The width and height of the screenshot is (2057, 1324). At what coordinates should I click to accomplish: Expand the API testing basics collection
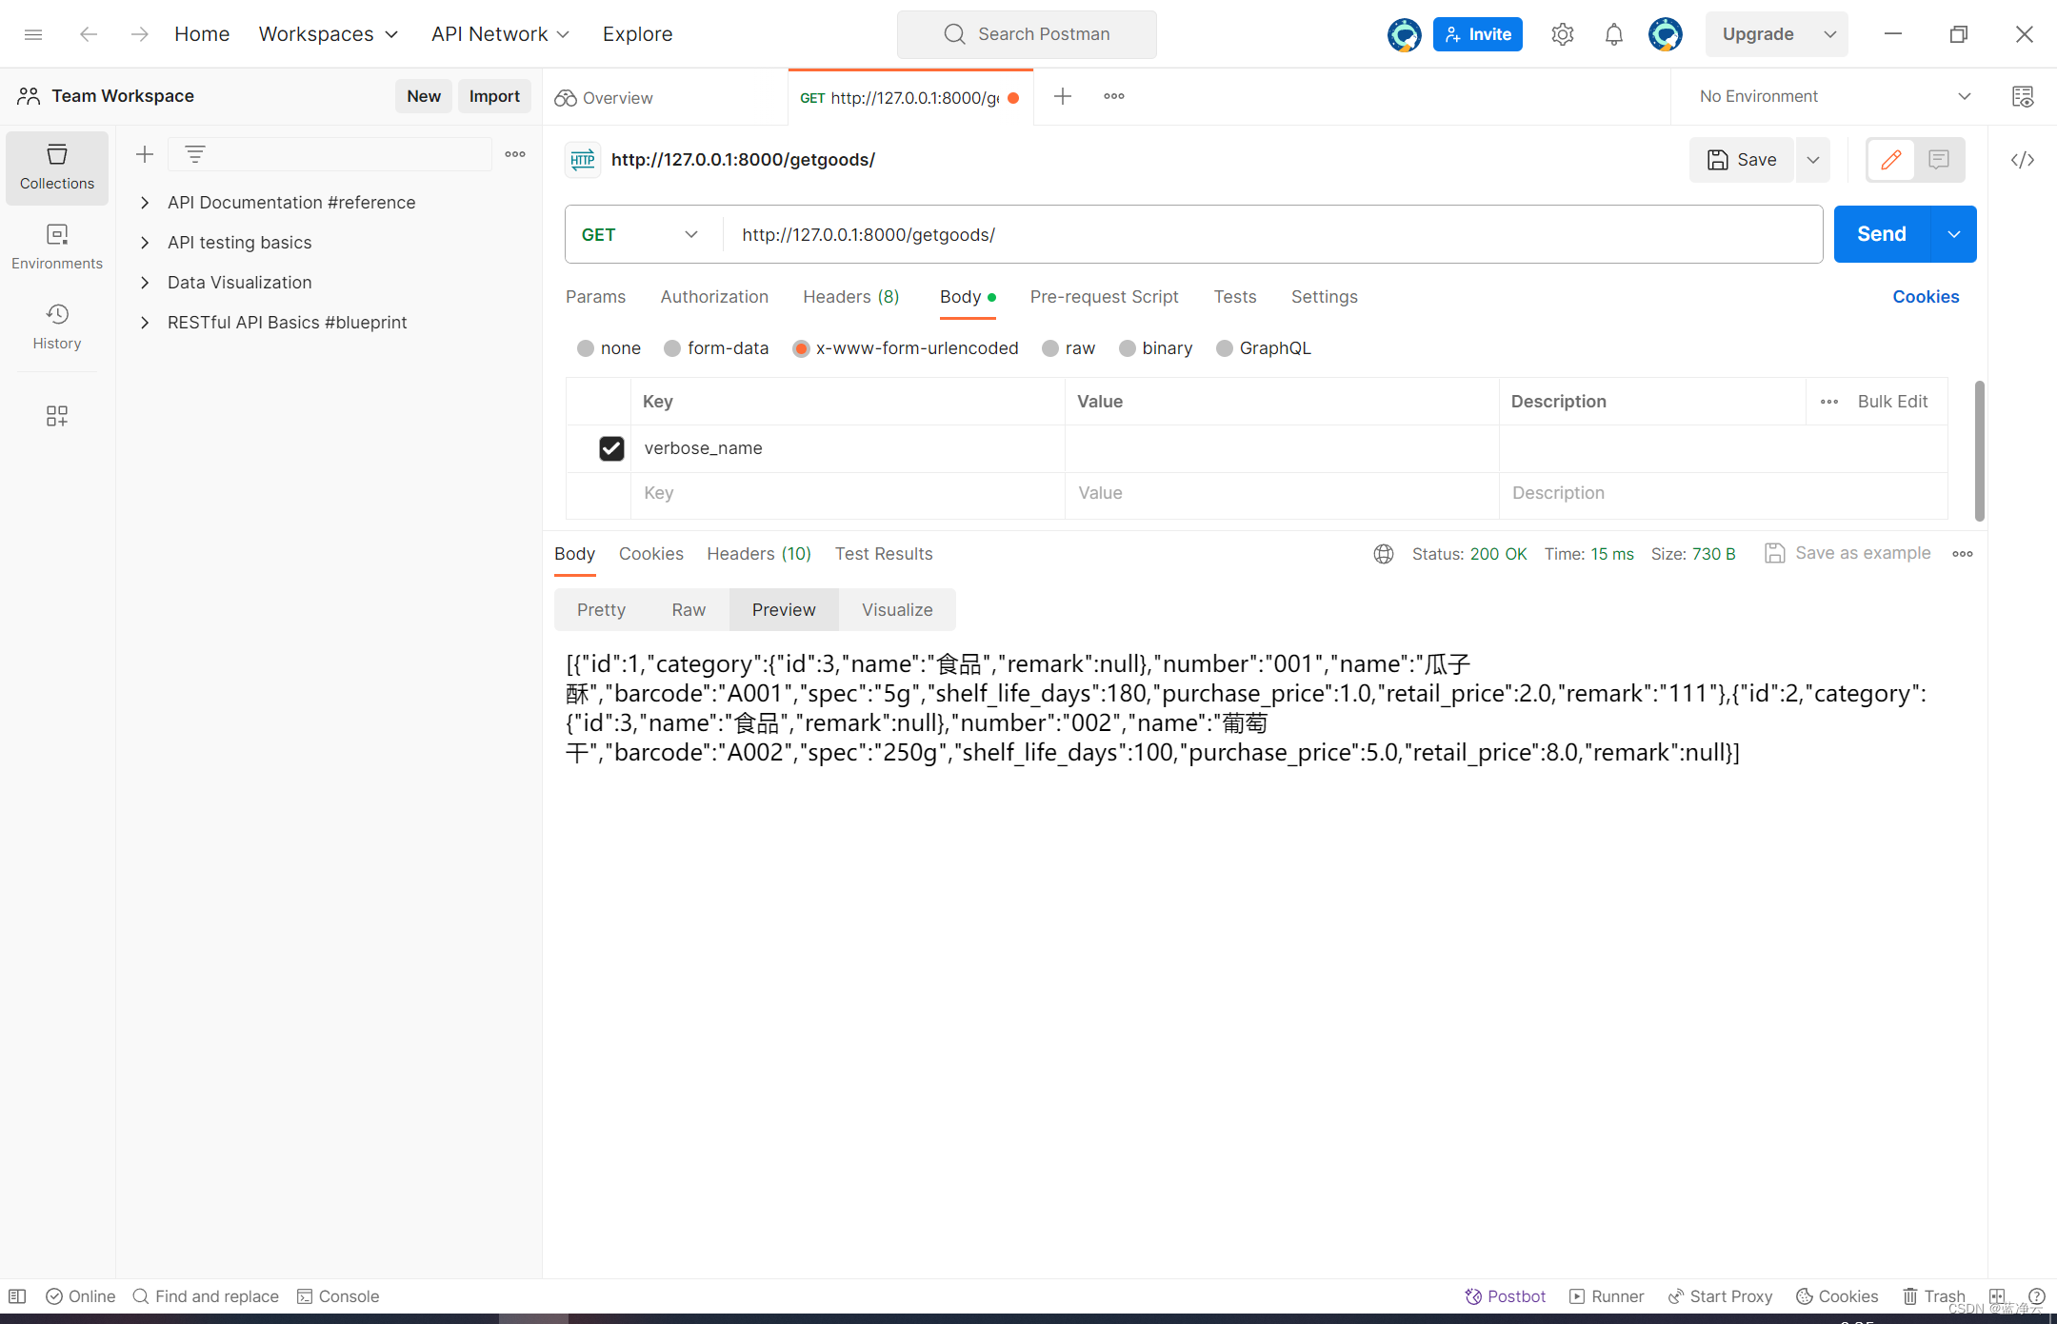(x=145, y=243)
